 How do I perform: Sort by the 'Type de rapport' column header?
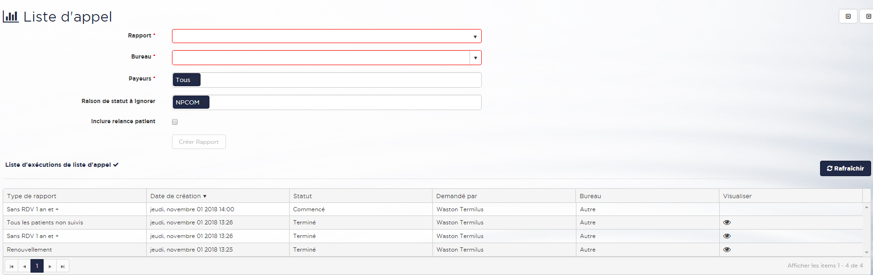pos(32,196)
